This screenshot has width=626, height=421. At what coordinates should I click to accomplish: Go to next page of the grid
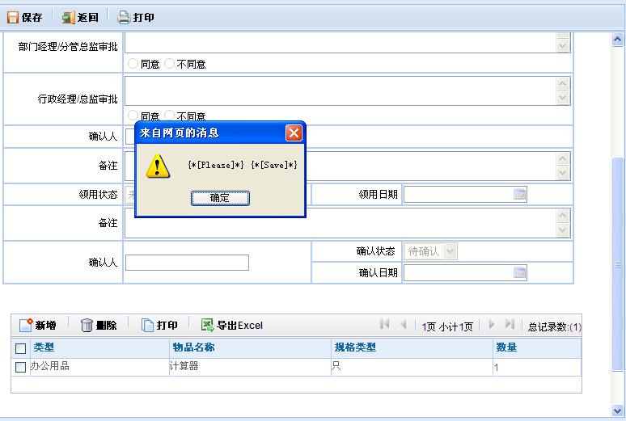[x=492, y=324]
